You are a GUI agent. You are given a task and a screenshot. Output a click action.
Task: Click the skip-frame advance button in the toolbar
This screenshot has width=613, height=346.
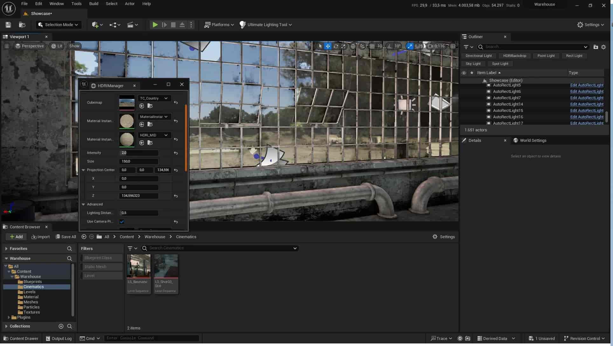(164, 25)
